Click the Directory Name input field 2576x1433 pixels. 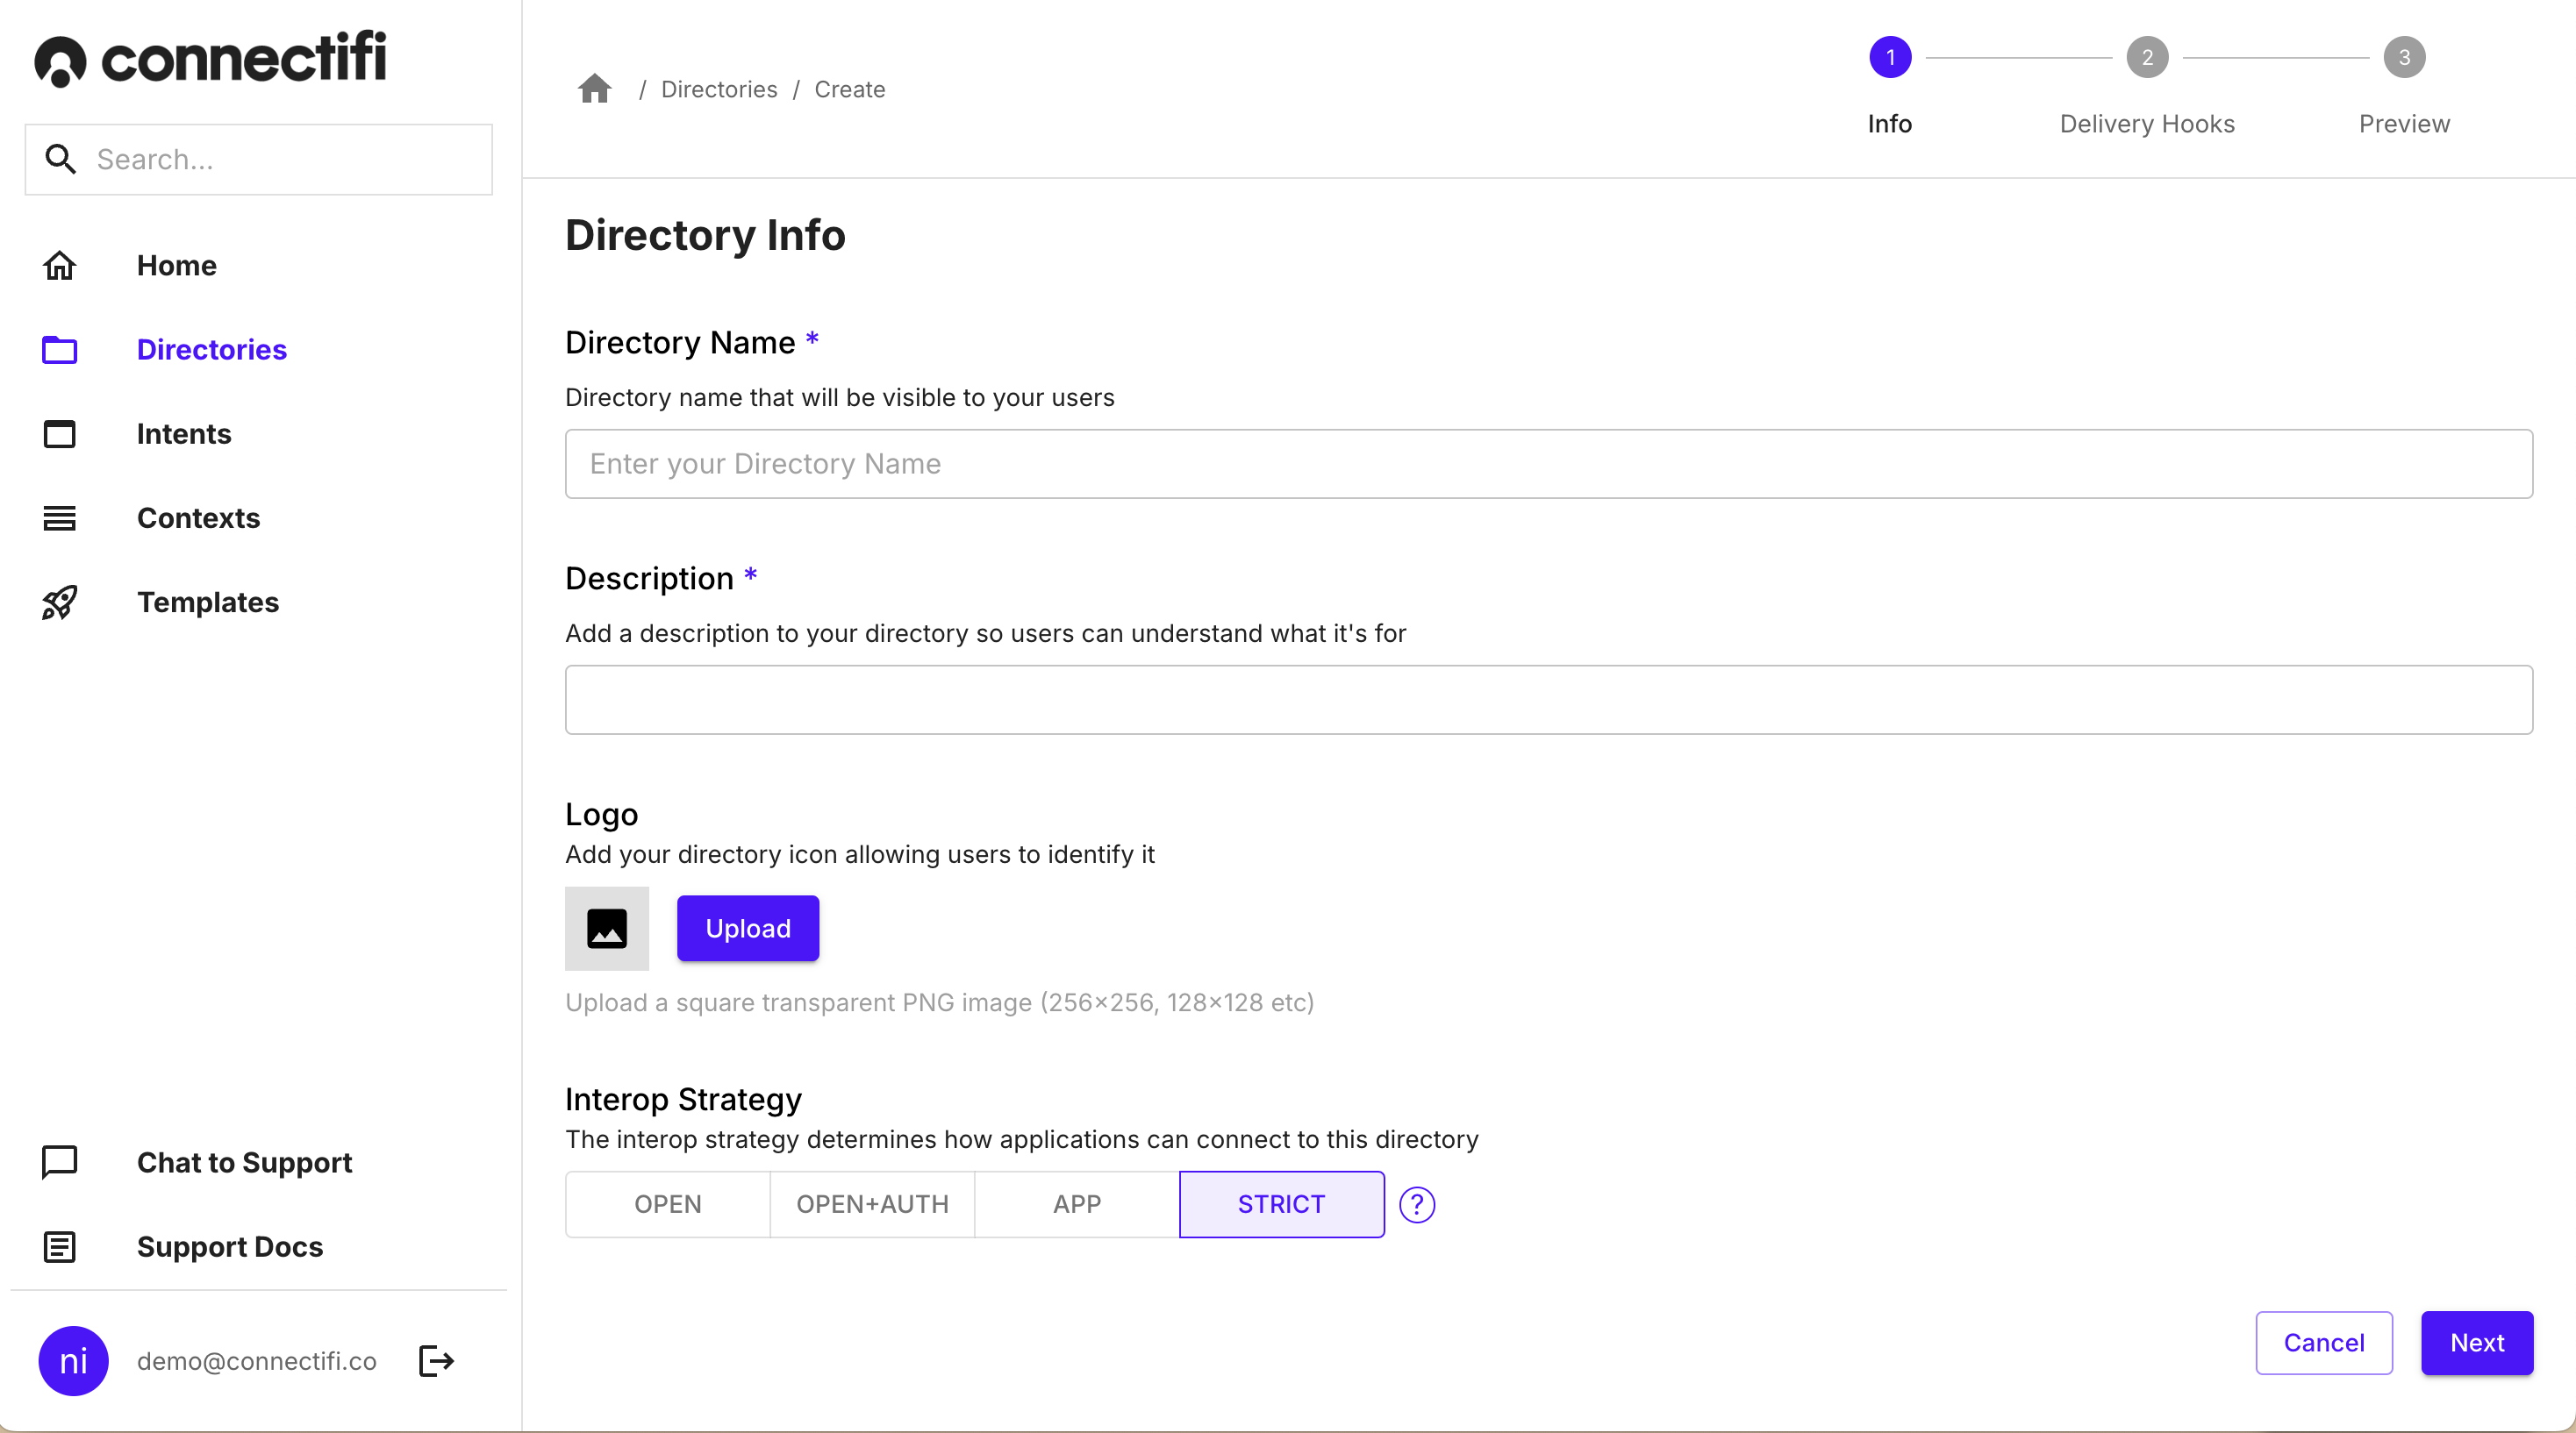[1549, 462]
